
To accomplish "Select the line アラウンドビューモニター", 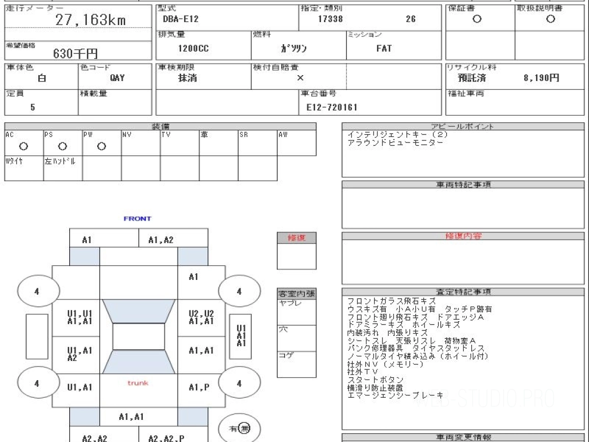I will coord(395,142).
